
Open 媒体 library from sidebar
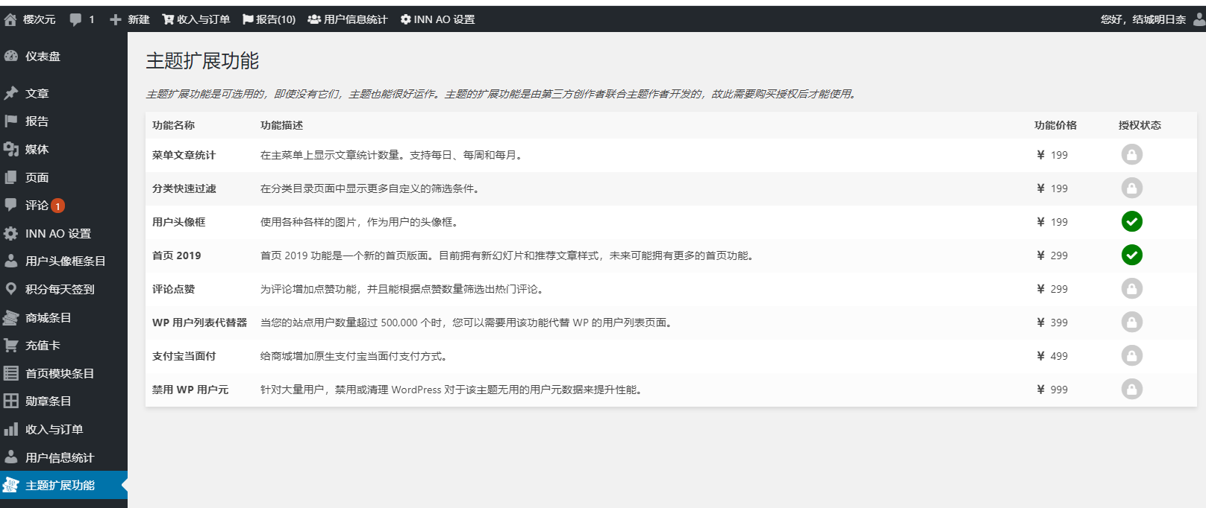click(37, 150)
